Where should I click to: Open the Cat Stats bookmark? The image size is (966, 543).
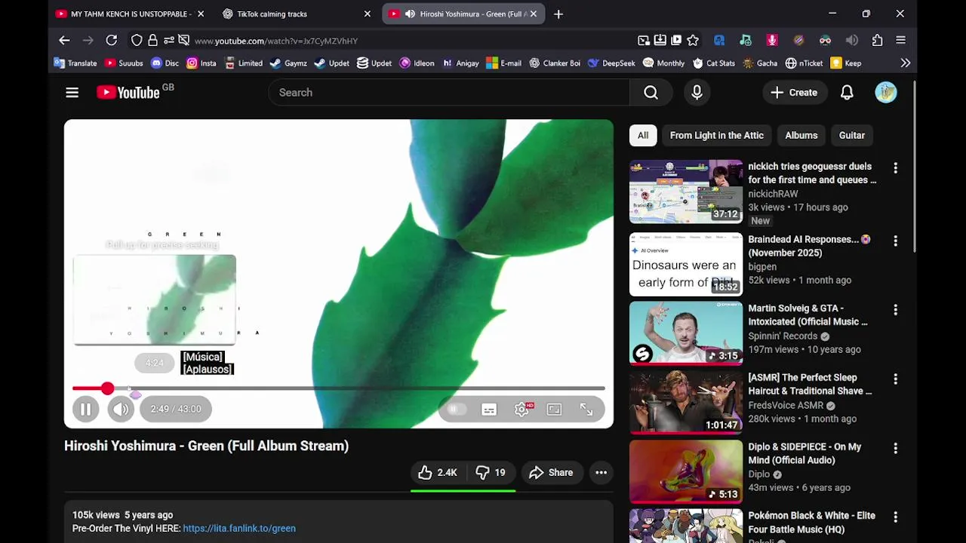(x=713, y=63)
